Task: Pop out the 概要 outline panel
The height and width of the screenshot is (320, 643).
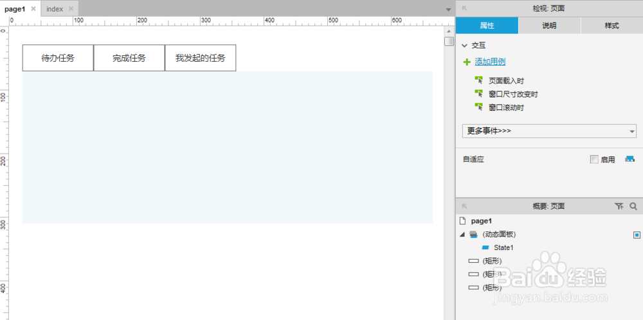Action: 464,206
